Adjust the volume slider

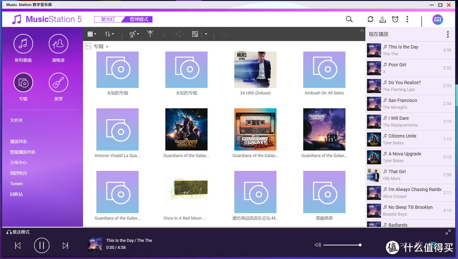pyautogui.click(x=342, y=245)
